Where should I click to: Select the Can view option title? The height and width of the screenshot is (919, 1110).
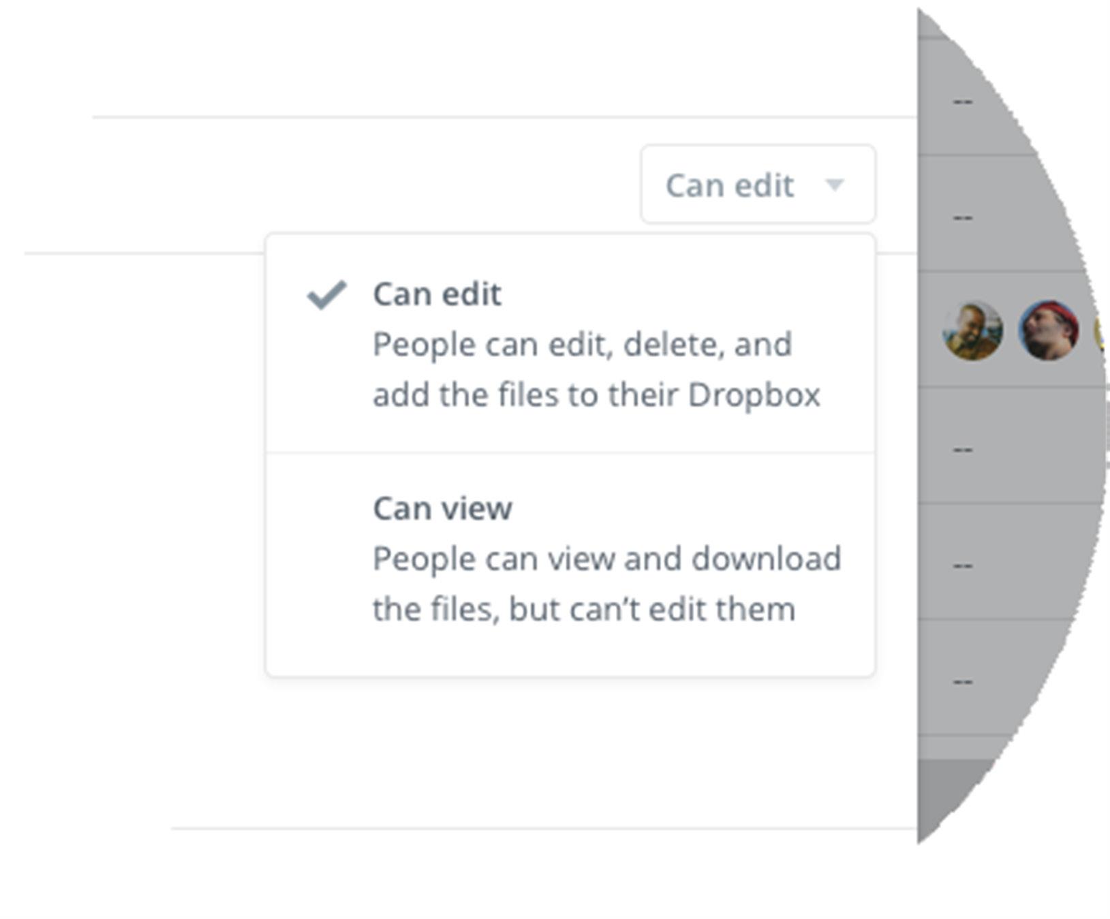click(x=442, y=508)
